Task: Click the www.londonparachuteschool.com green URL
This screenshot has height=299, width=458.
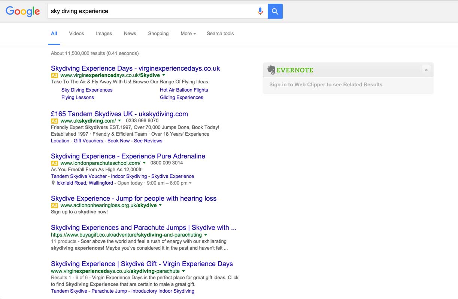Action: pyautogui.click(x=100, y=163)
